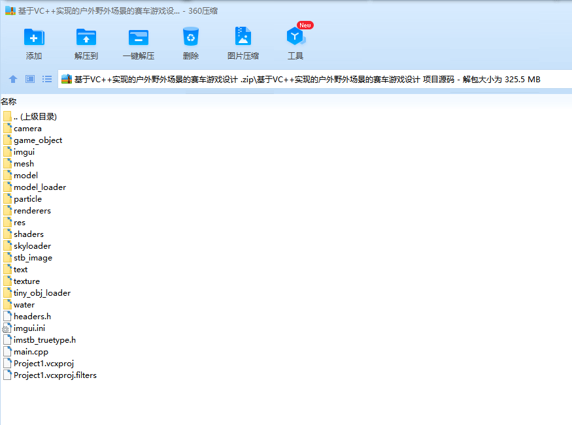Switch to list view mode button
Image resolution: width=572 pixels, height=425 pixels.
click(46, 79)
